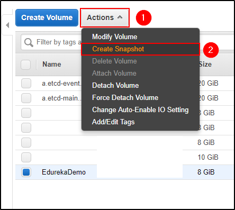
Task: Click the a.etcd-main volume name
Action: 61,98
